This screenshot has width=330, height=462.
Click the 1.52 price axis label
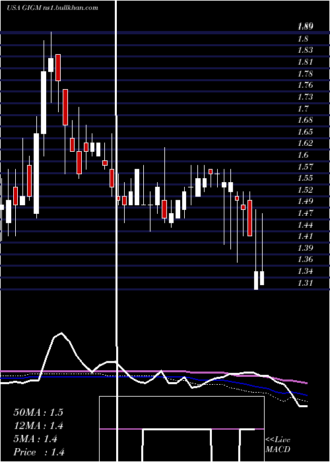coord(305,190)
